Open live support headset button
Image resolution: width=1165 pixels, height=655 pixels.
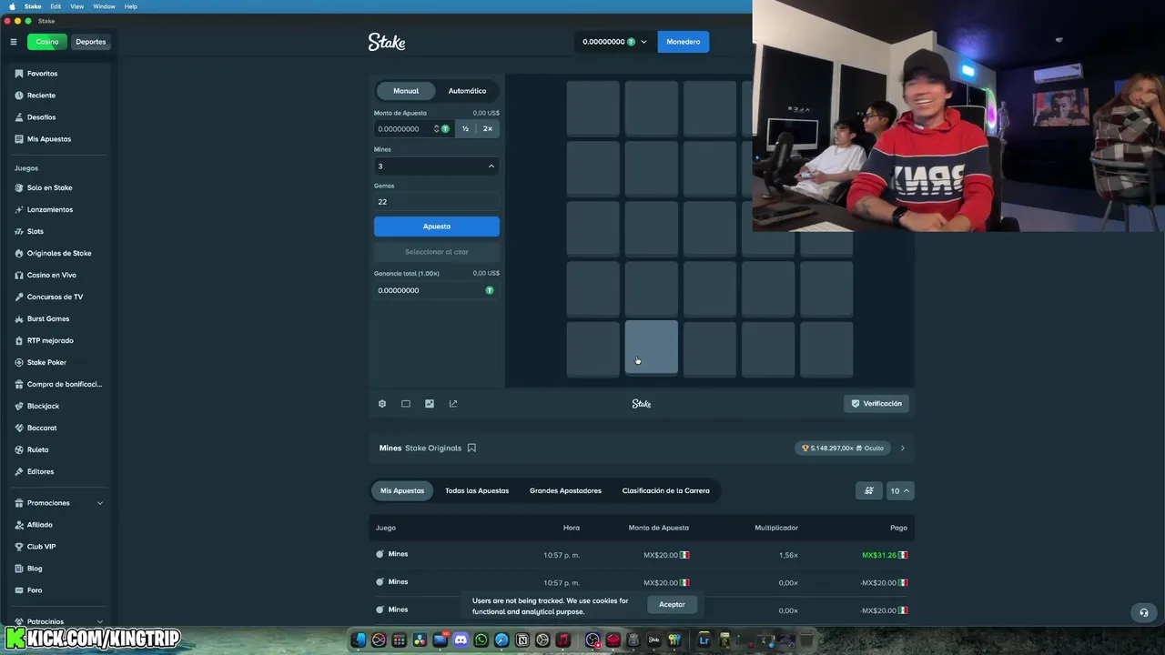click(x=1144, y=612)
